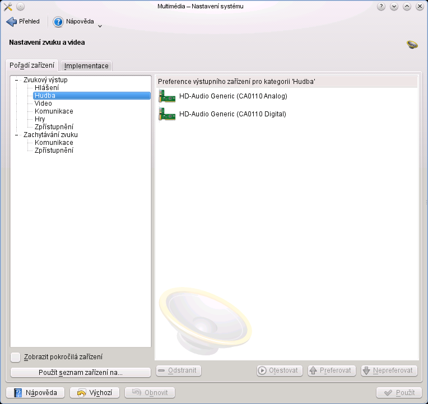This screenshot has height=404, width=428.
Task: Click the Obnovit button
Action: (x=150, y=393)
